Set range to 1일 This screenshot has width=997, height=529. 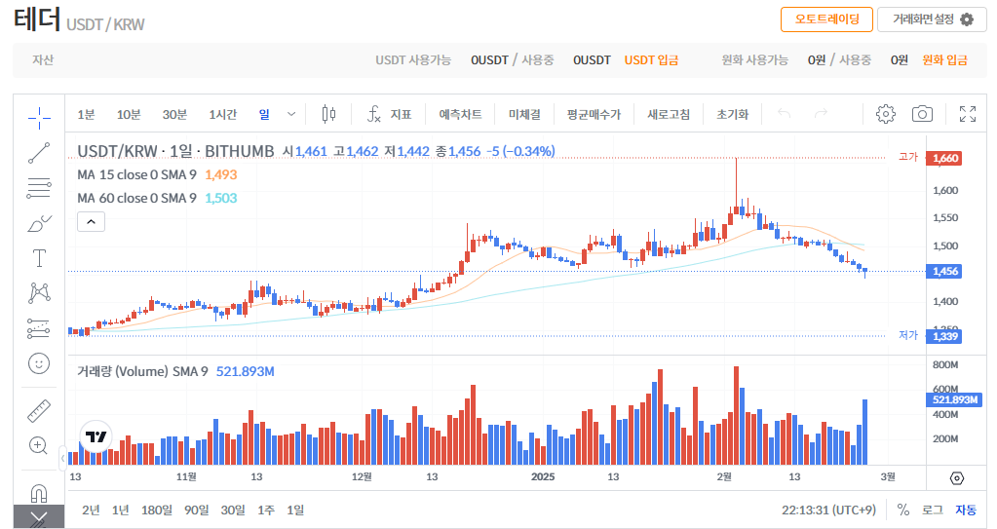[295, 510]
